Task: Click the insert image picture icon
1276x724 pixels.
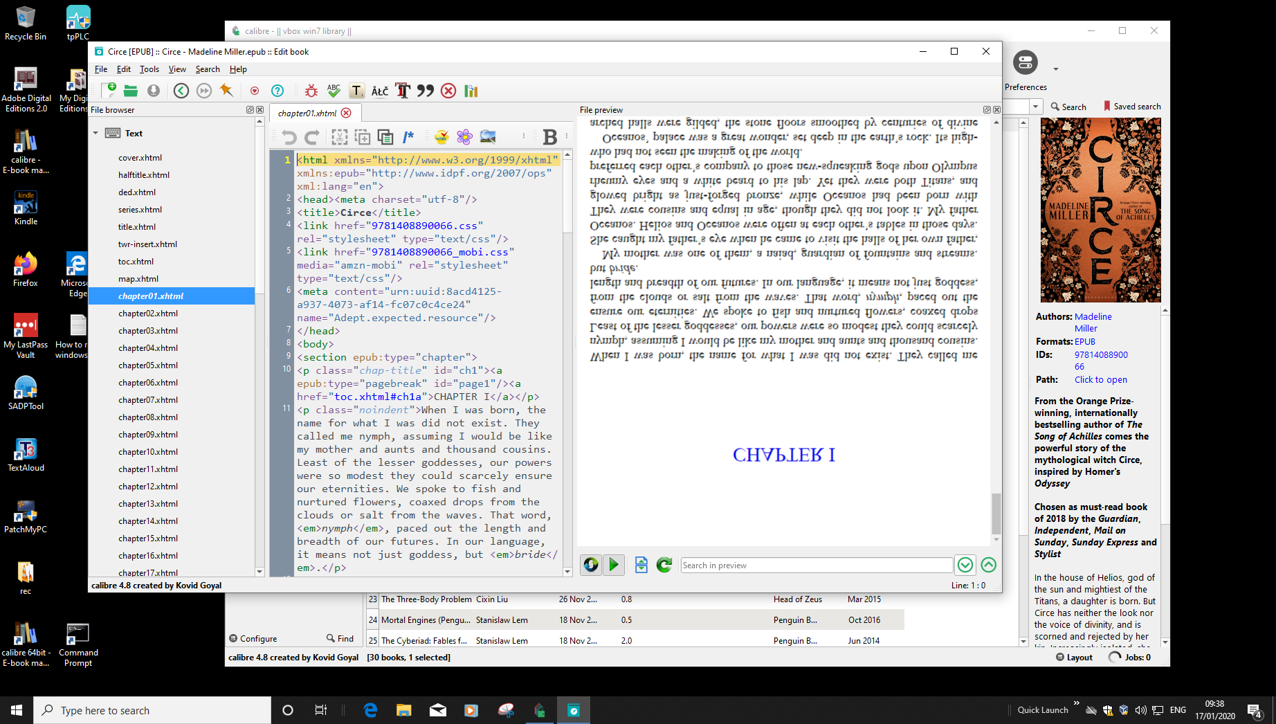Action: tap(488, 137)
